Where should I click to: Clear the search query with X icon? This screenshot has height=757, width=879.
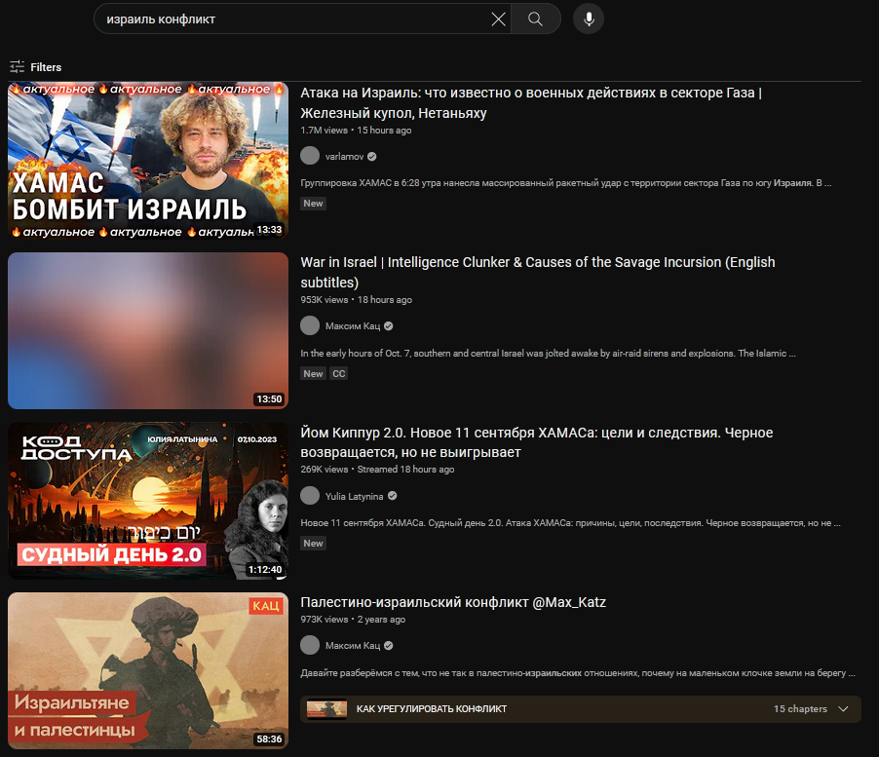pos(498,19)
